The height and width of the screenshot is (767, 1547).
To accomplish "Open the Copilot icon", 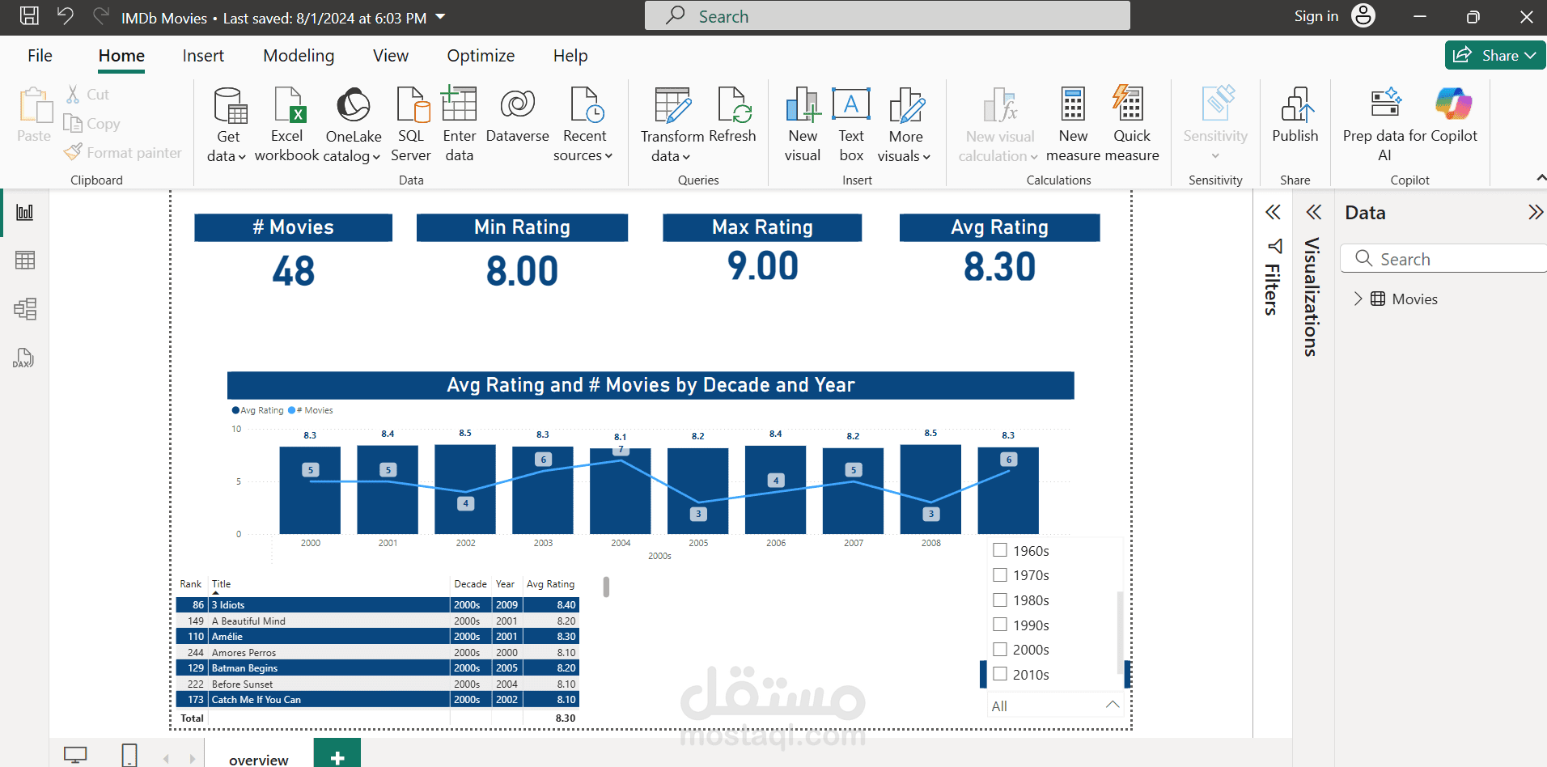I will [x=1454, y=104].
